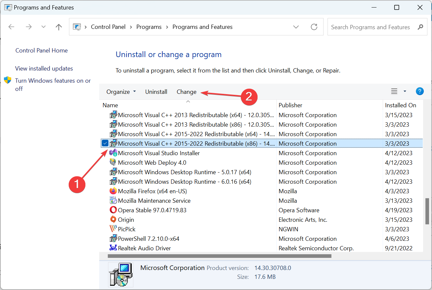
Task: Click the Uninstall toolbar button
Action: coord(156,92)
